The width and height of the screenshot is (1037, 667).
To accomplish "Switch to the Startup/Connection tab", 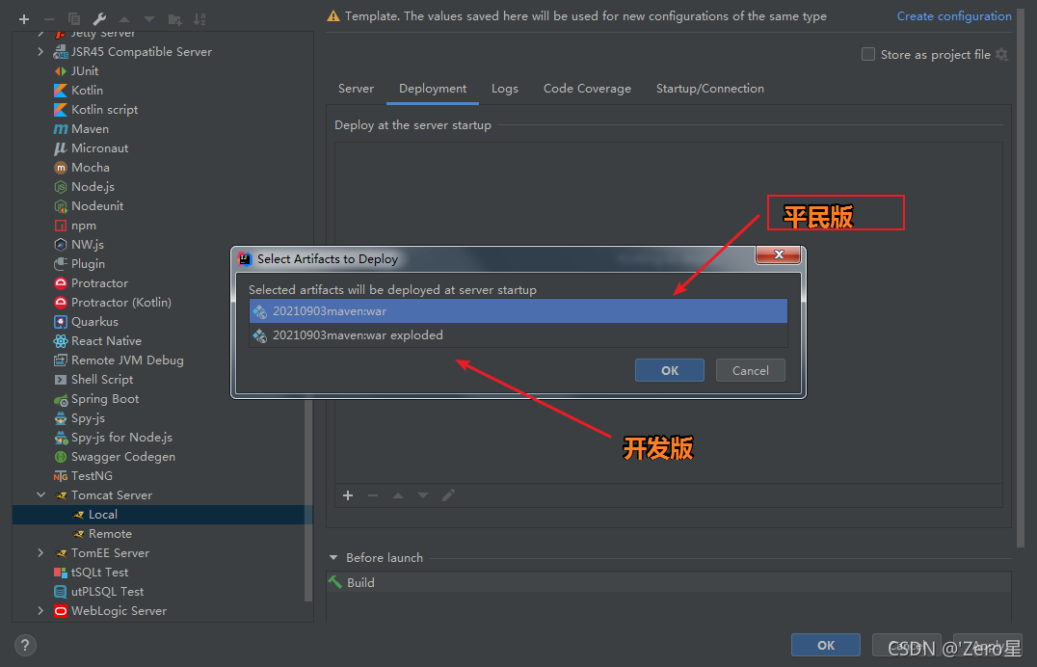I will (x=709, y=89).
